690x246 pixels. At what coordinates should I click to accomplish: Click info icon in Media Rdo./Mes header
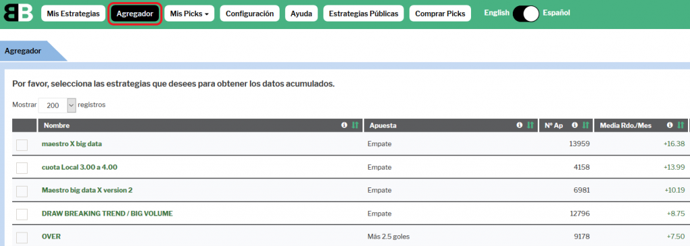(x=670, y=125)
